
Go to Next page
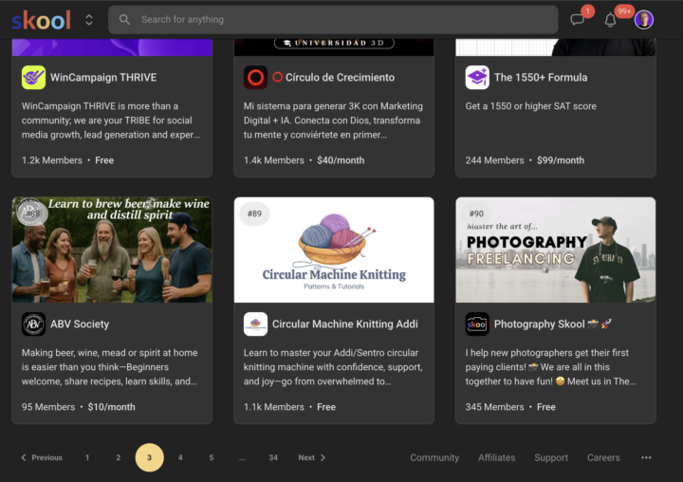312,457
